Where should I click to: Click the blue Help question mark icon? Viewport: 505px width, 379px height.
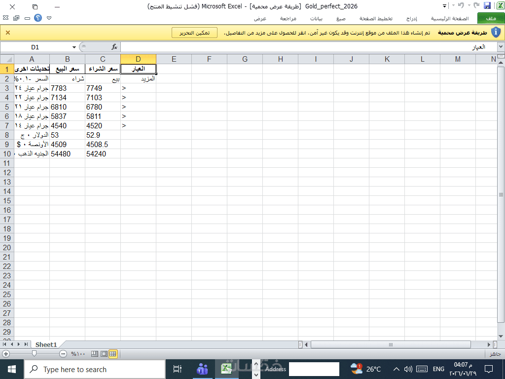click(x=38, y=18)
